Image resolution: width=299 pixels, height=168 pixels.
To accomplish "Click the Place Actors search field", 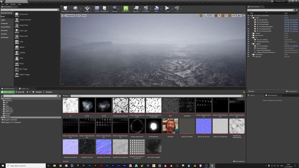I will [x=30, y=10].
